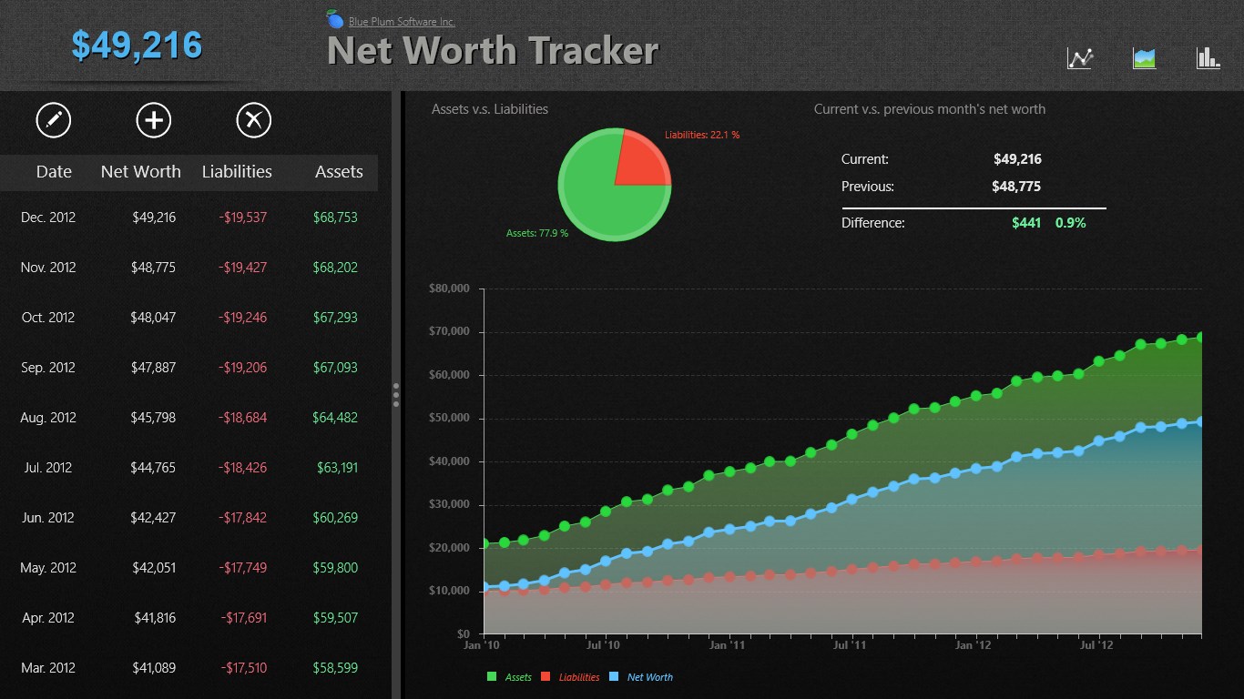Image resolution: width=1244 pixels, height=699 pixels.
Task: Switch to line chart view icon
Action: tap(1080, 58)
